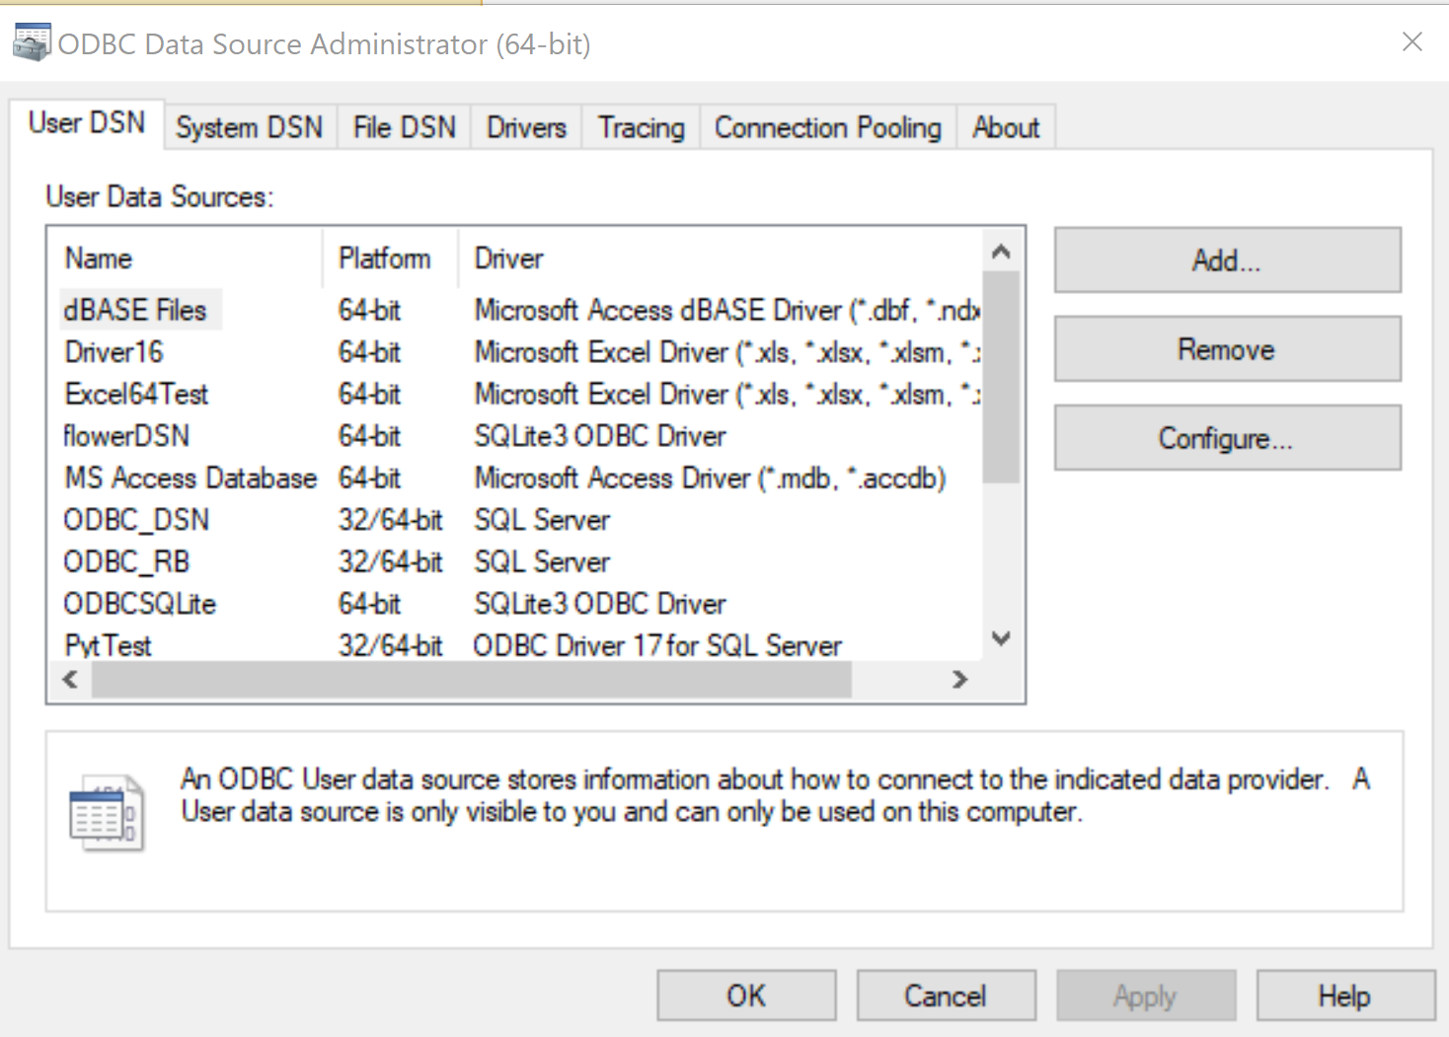Open Help for ODBC Administrator
The height and width of the screenshot is (1037, 1449).
tap(1344, 995)
